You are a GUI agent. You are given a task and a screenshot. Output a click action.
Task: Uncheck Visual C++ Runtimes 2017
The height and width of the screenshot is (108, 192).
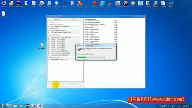49,49
